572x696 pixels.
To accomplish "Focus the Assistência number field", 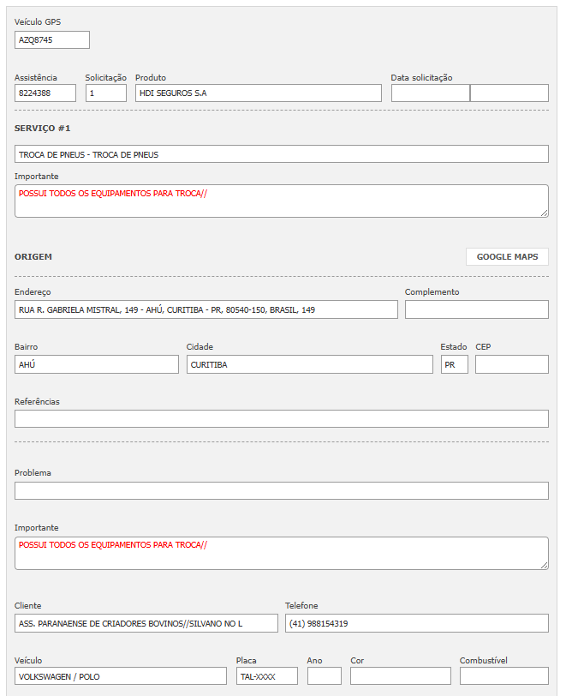I will 45,93.
